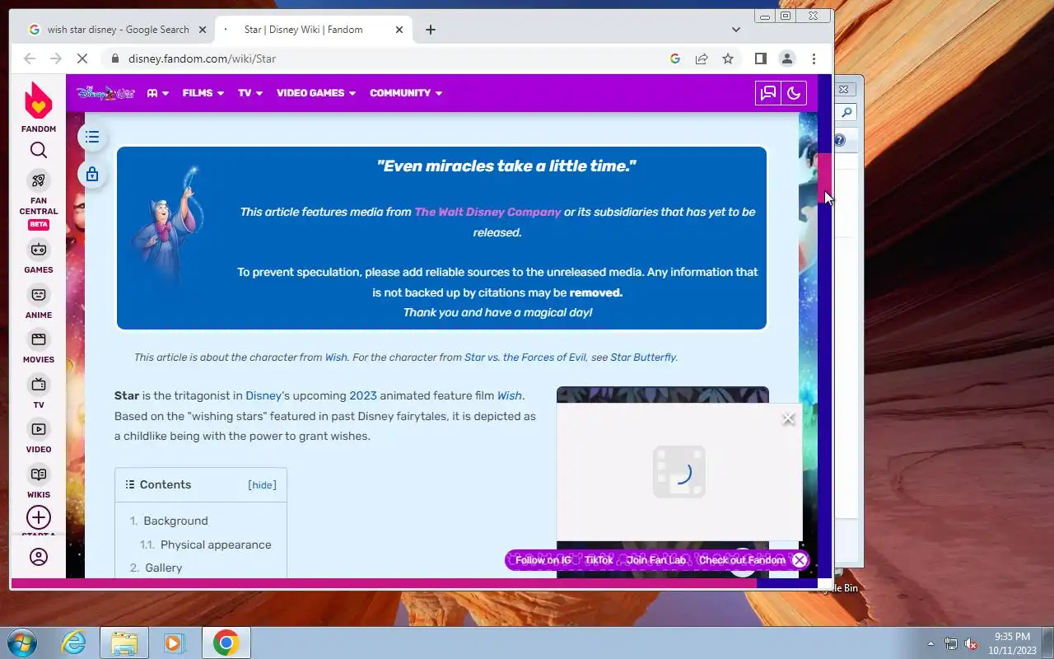Open the TV sidebar icon
This screenshot has height=659, width=1054.
tap(39, 385)
